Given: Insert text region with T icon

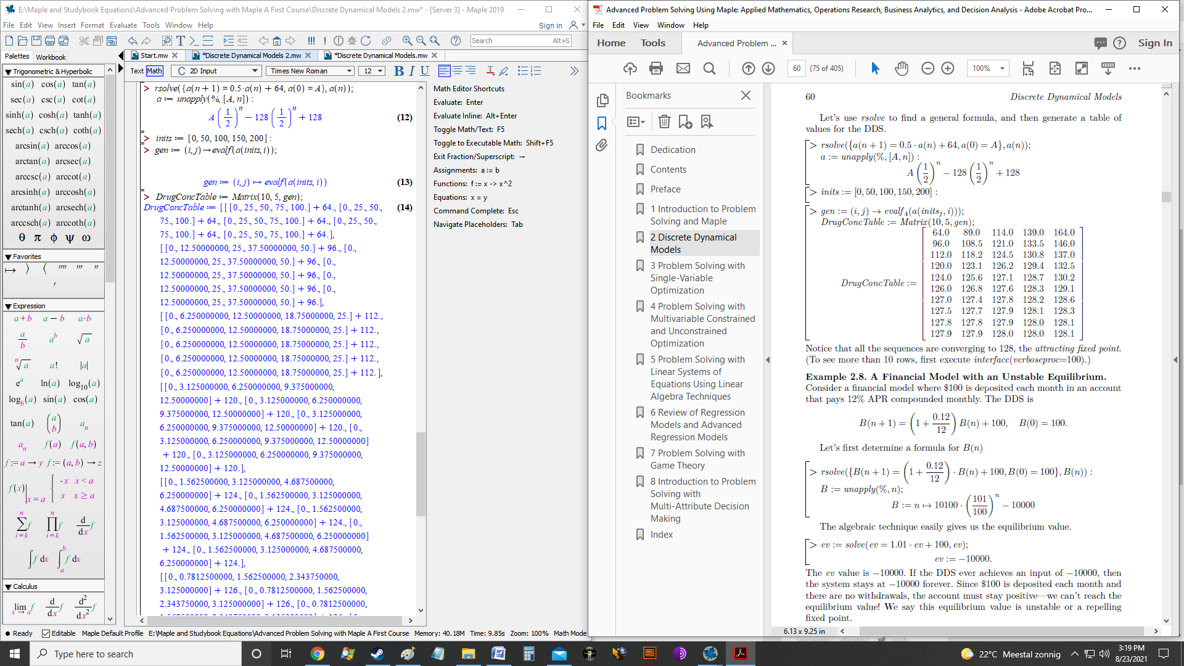Looking at the screenshot, I should click(x=181, y=41).
